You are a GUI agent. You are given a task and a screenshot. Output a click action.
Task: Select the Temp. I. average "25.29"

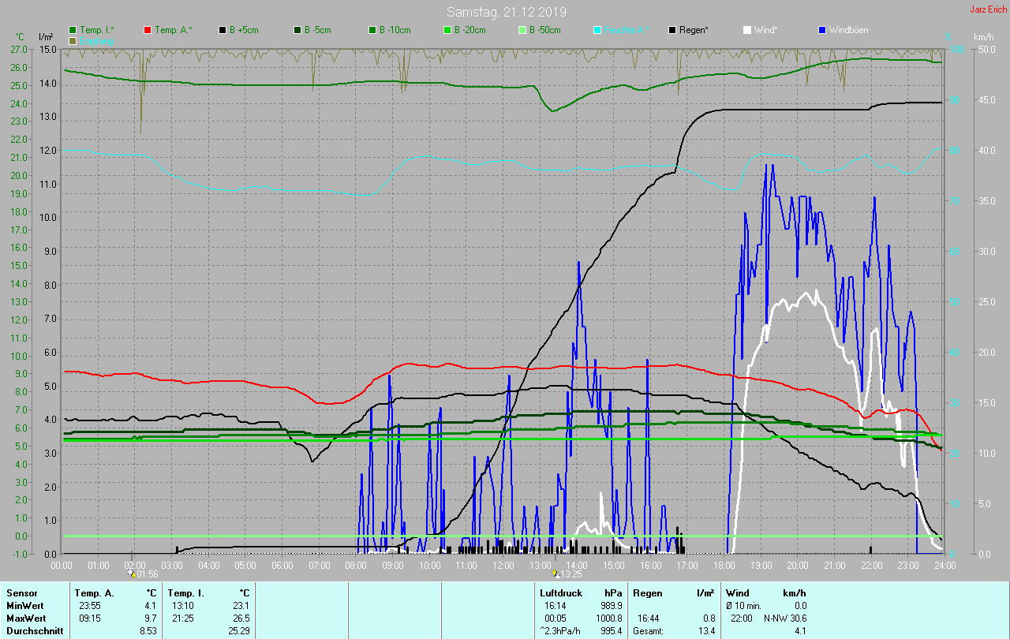(239, 631)
